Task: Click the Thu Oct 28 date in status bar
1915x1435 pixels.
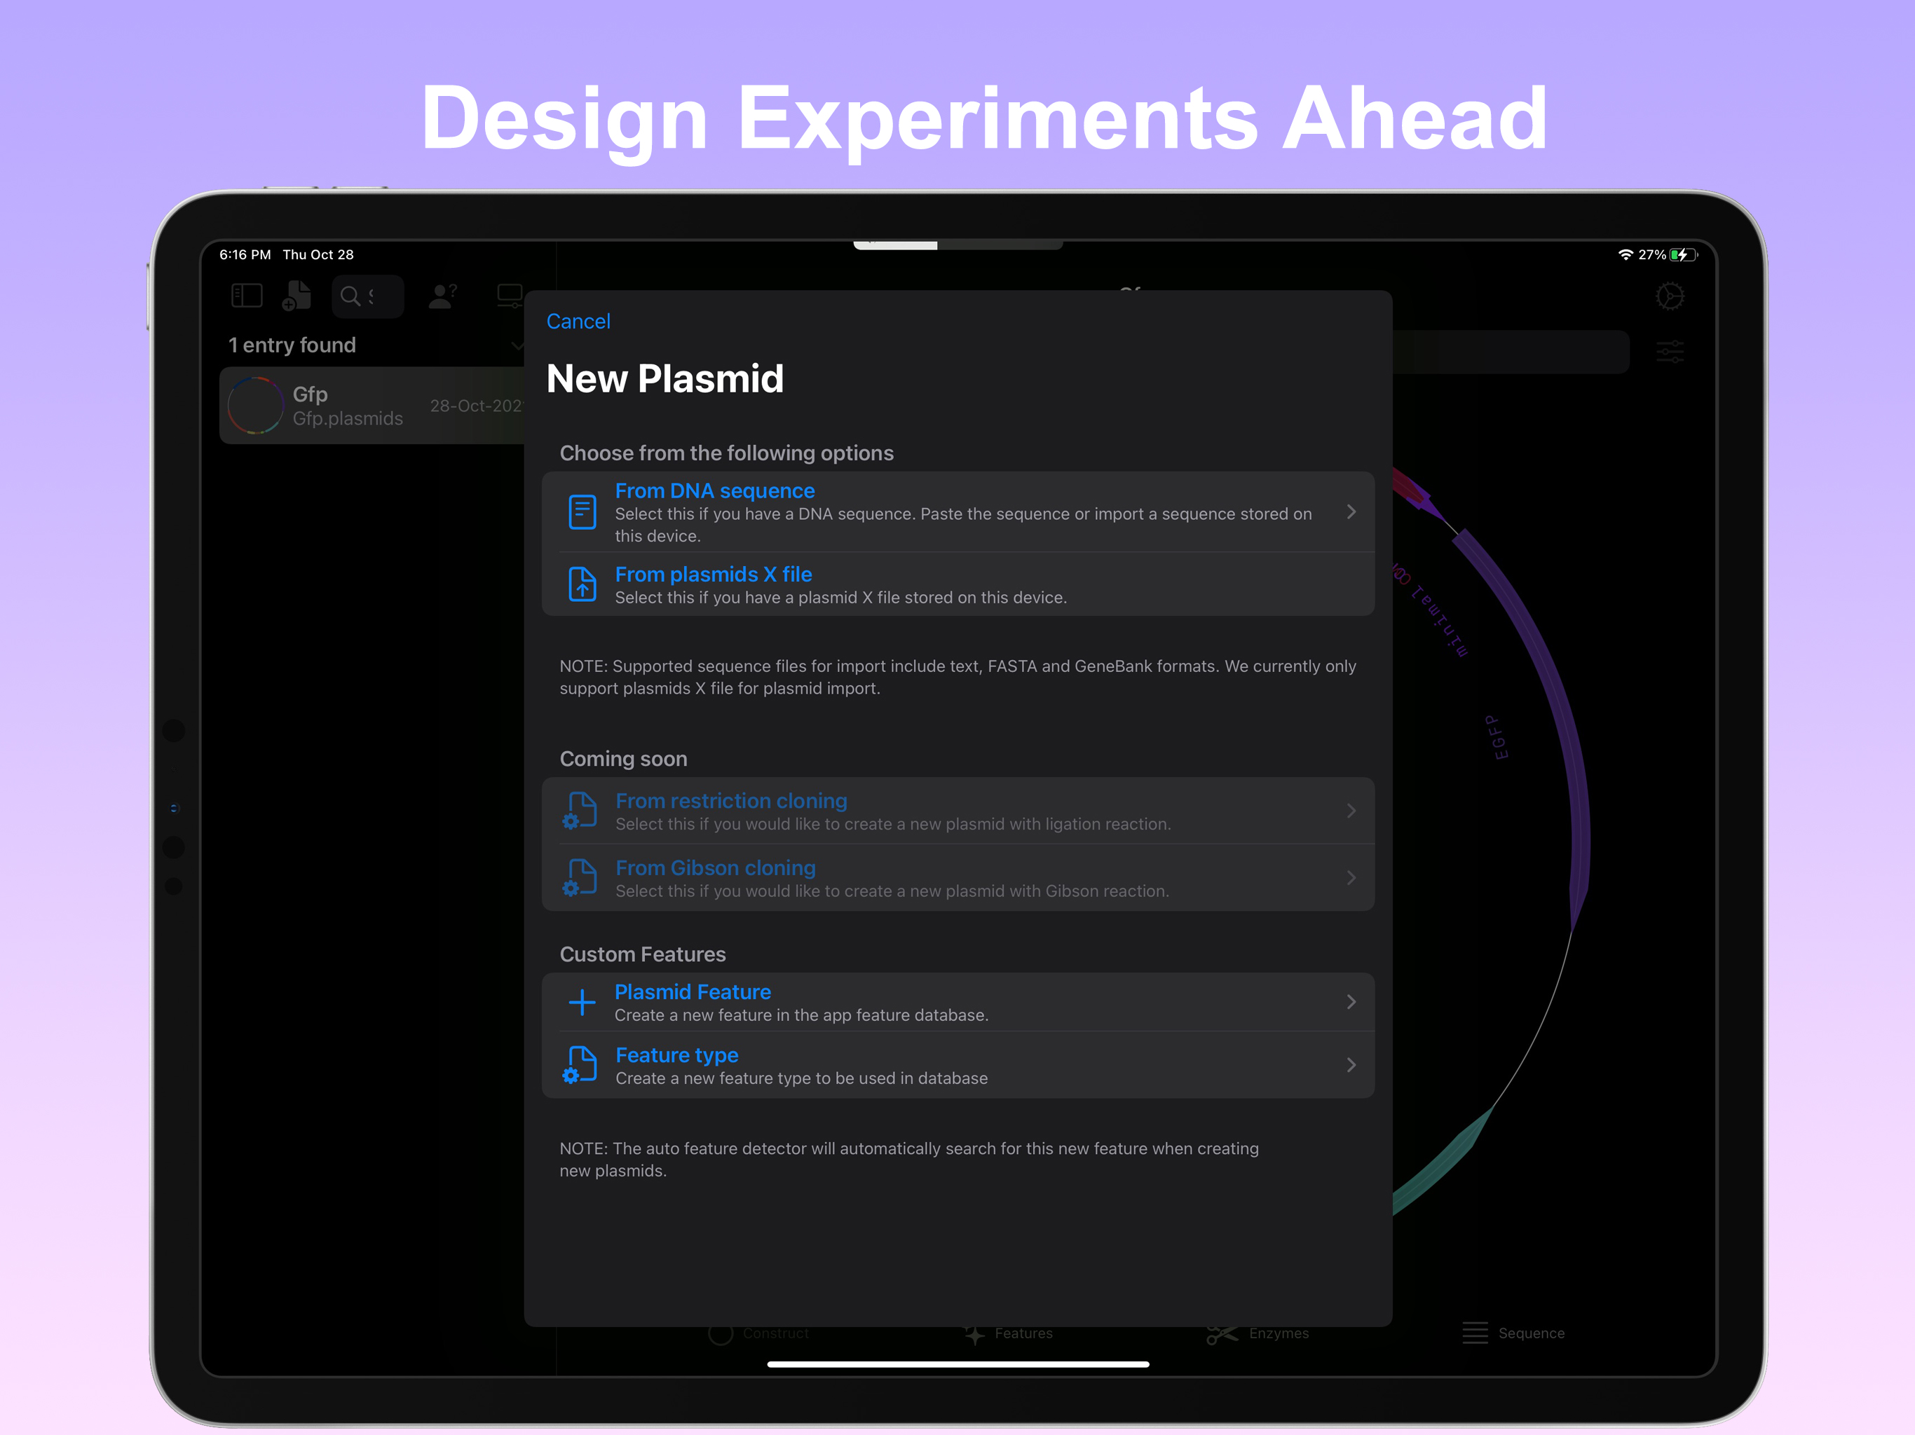Action: [x=318, y=254]
